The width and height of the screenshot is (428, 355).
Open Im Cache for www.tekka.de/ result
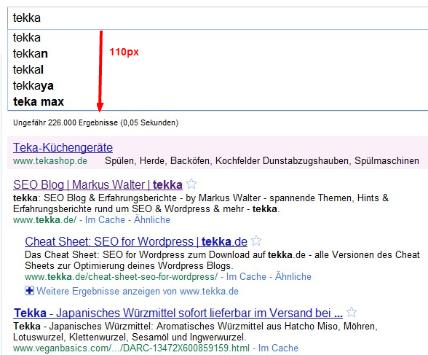(105, 219)
